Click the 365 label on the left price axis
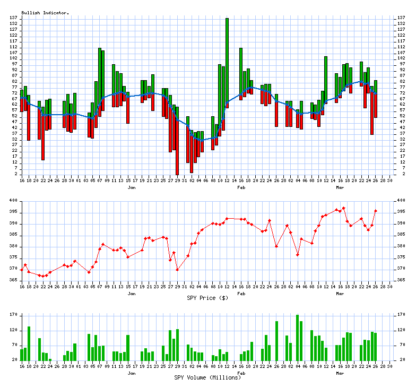 [x=13, y=280]
